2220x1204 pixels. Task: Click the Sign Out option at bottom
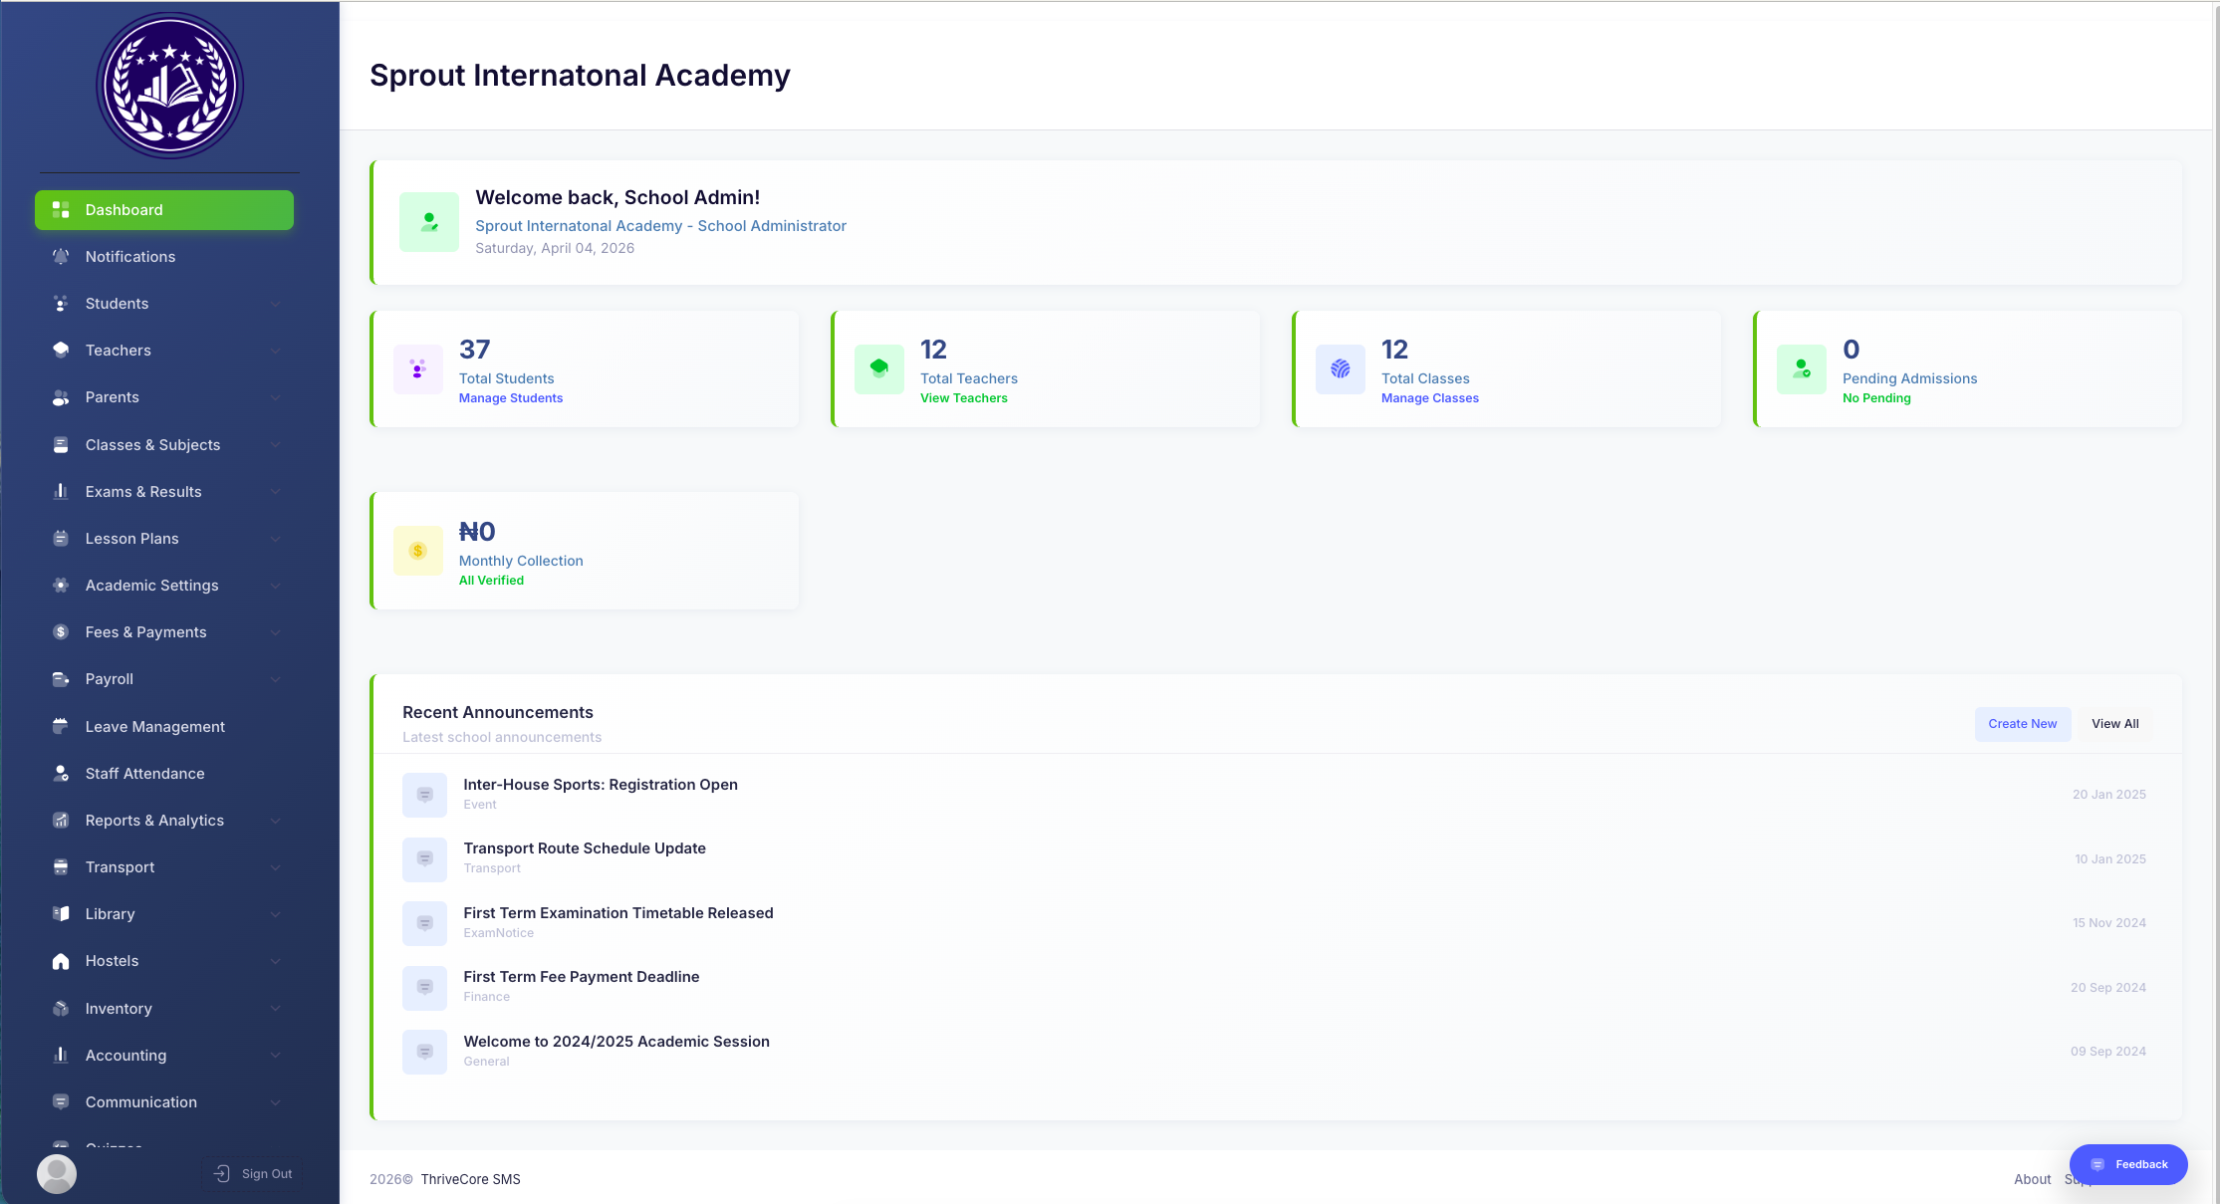point(252,1173)
